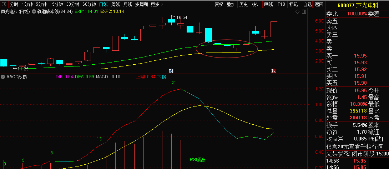Image resolution: width=389 pixels, height=169 pixels.
Task: Open indicator dropdown beside 轨道成本线
Action: [x=34, y=11]
